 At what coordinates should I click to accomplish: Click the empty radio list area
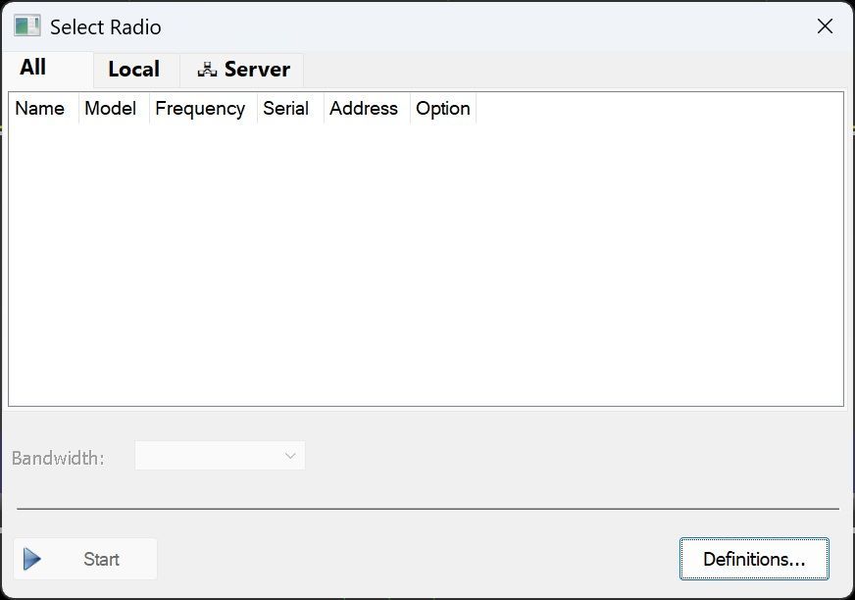(x=426, y=265)
